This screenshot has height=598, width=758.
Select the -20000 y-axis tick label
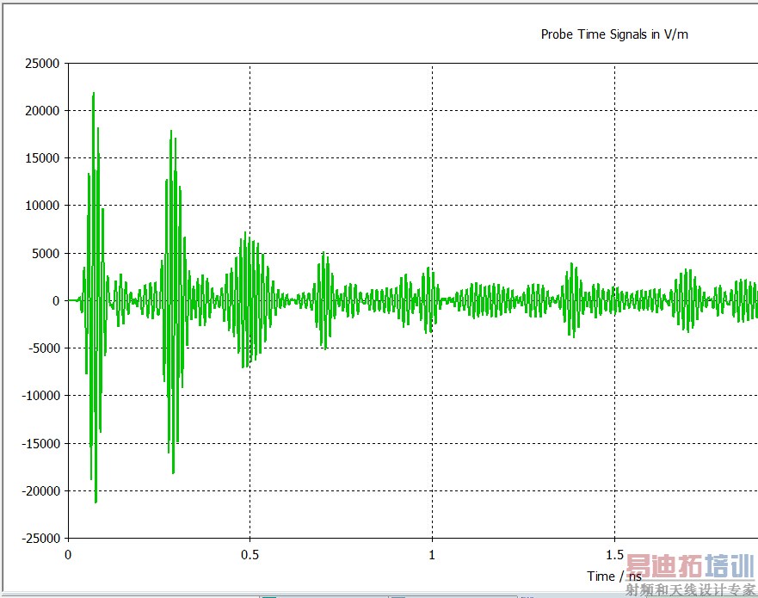[40, 490]
